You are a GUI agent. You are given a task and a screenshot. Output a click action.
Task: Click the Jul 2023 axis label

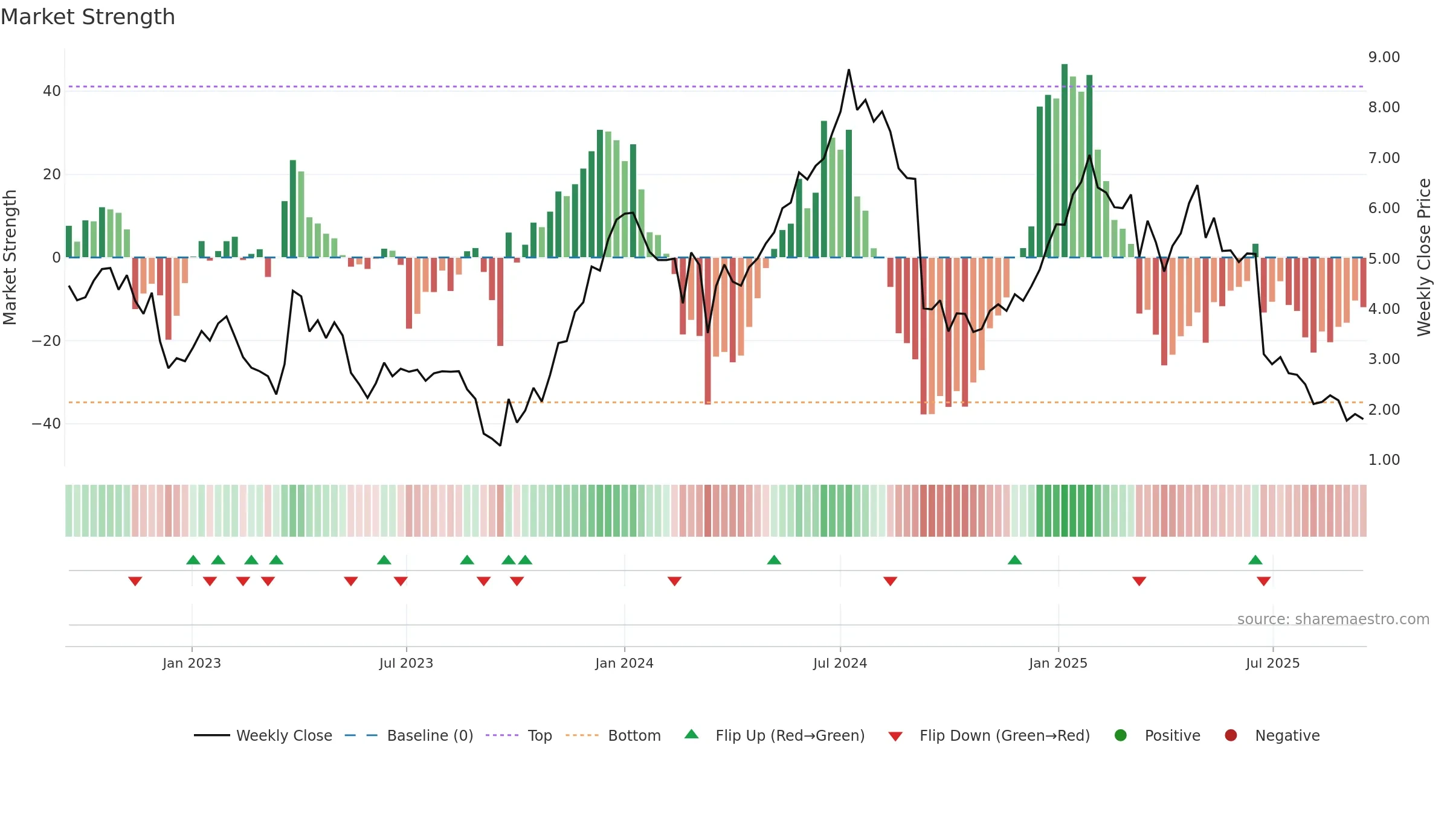point(406,663)
